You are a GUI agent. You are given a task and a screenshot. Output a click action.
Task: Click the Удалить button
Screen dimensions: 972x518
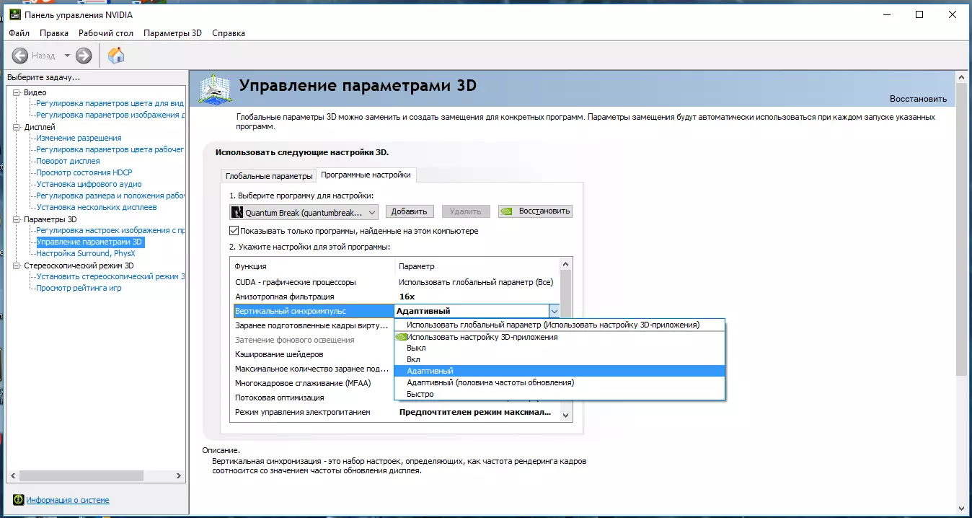466,211
